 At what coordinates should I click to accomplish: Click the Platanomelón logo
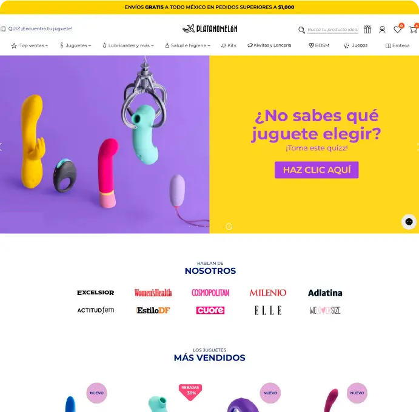tap(210, 28)
